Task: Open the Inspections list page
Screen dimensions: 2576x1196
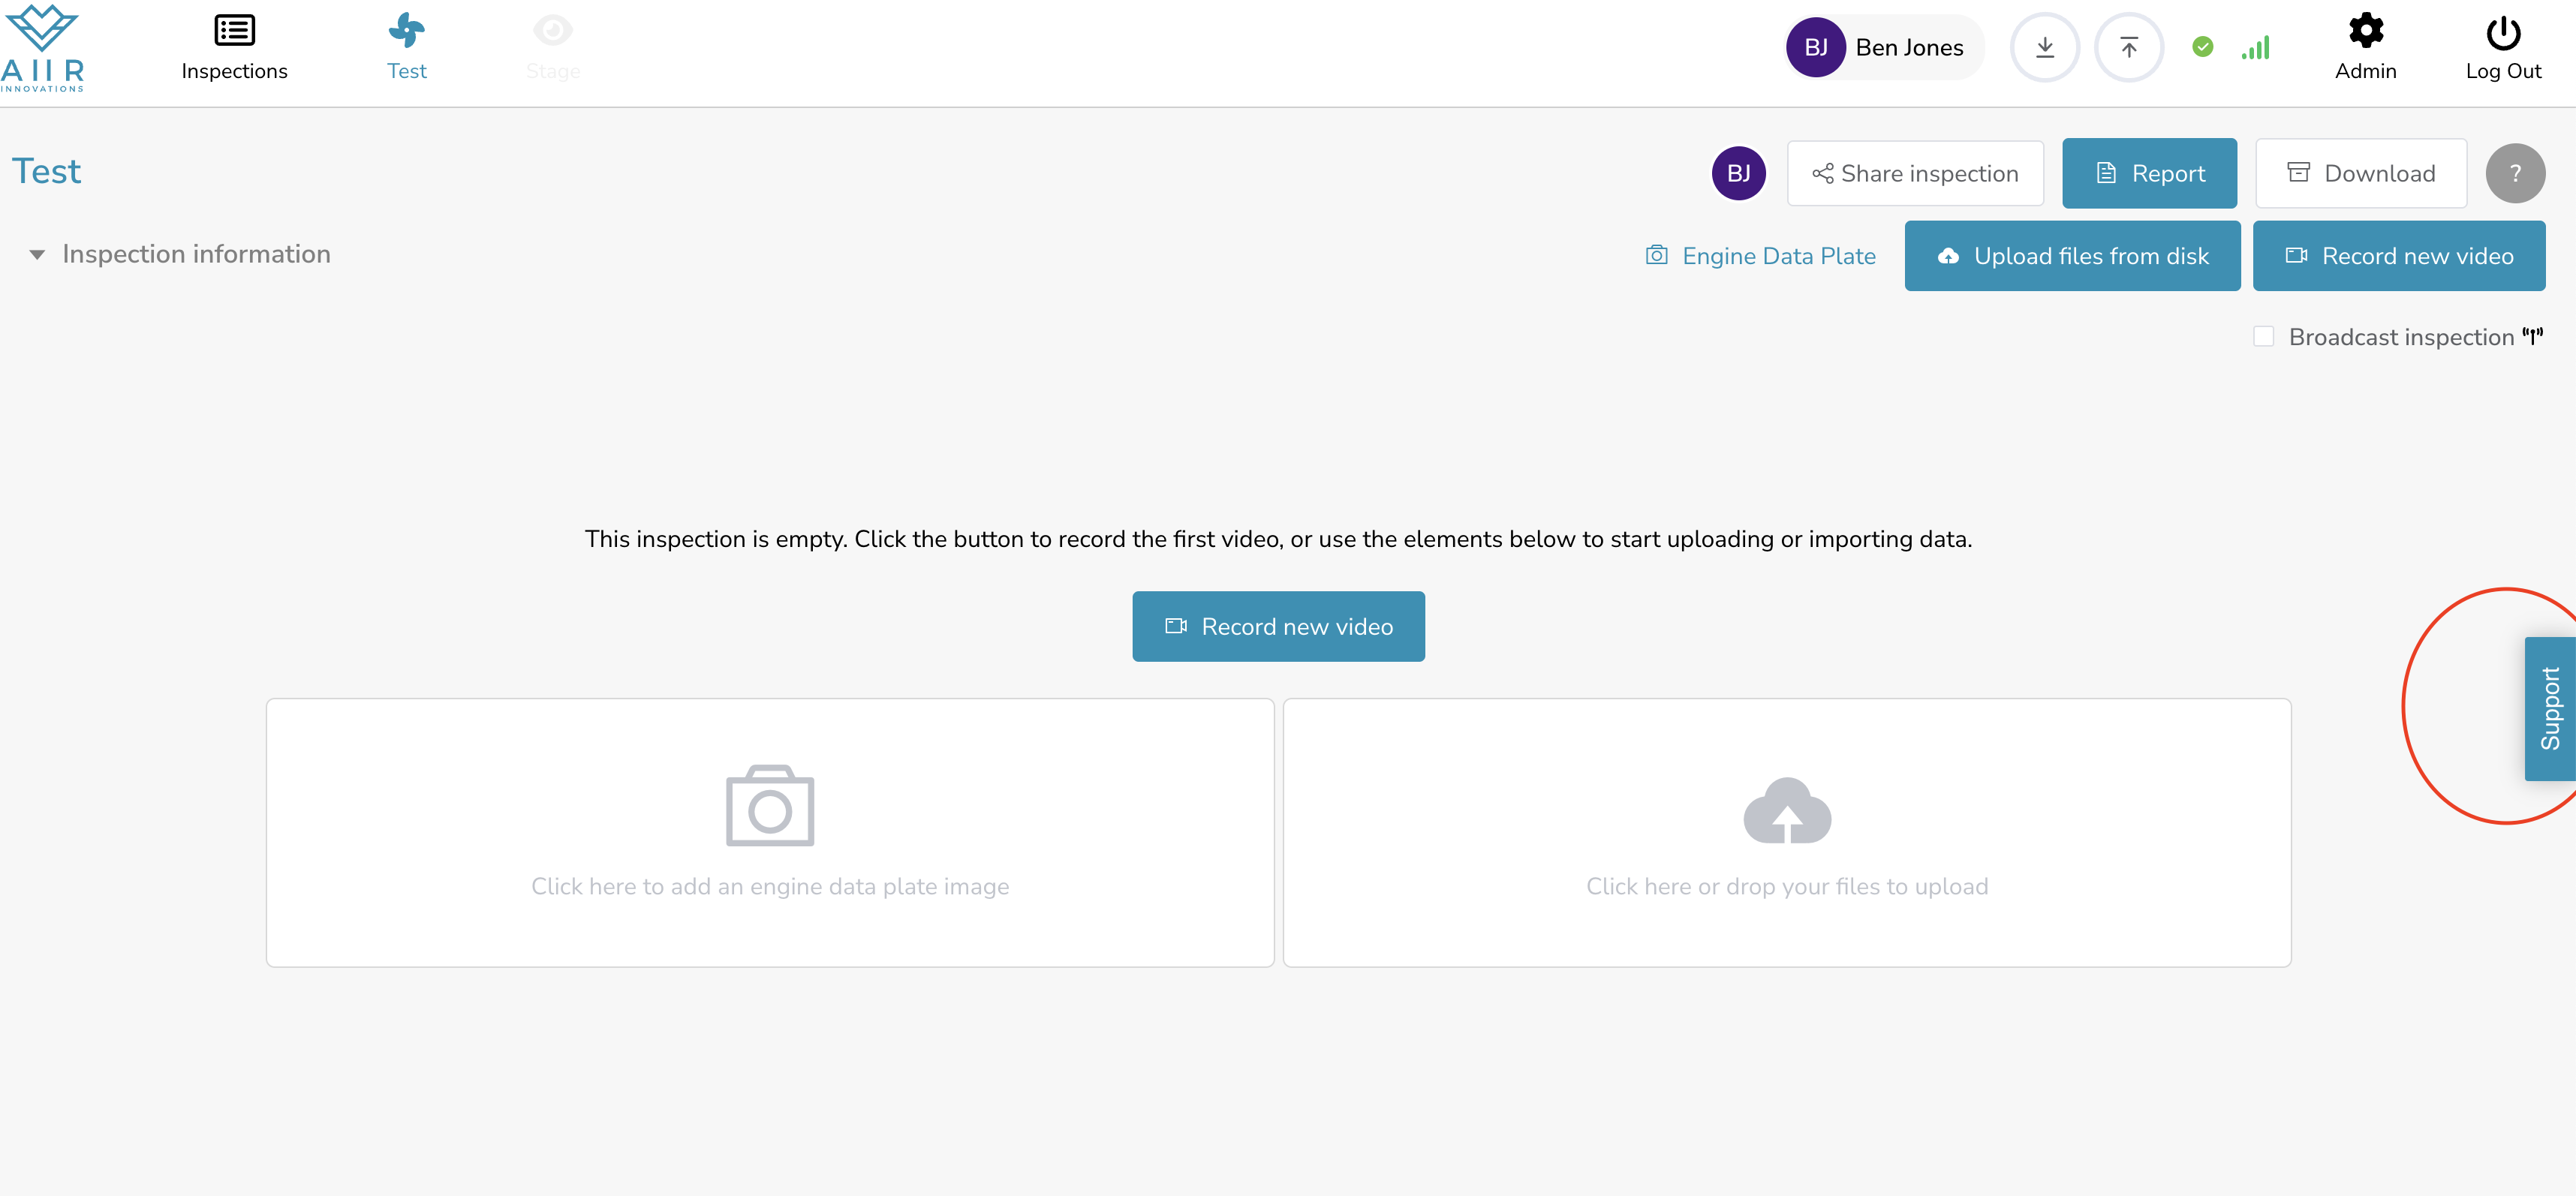Action: click(234, 48)
